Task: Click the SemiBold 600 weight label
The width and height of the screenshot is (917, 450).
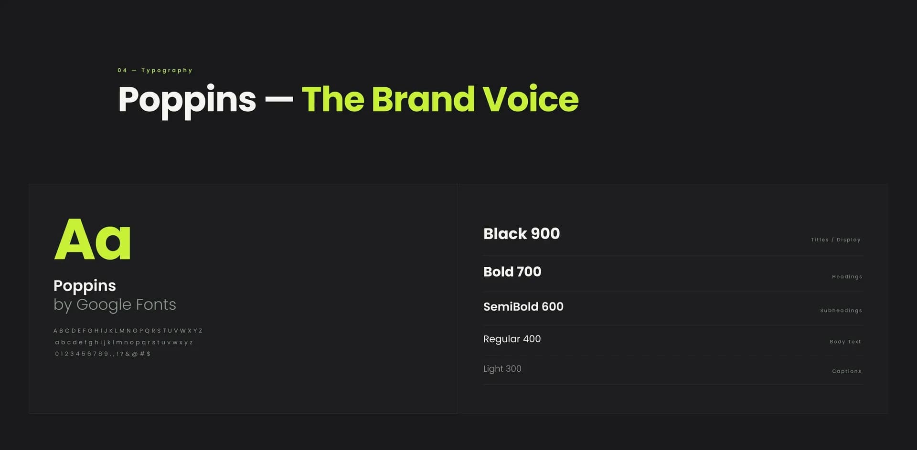Action: 523,306
